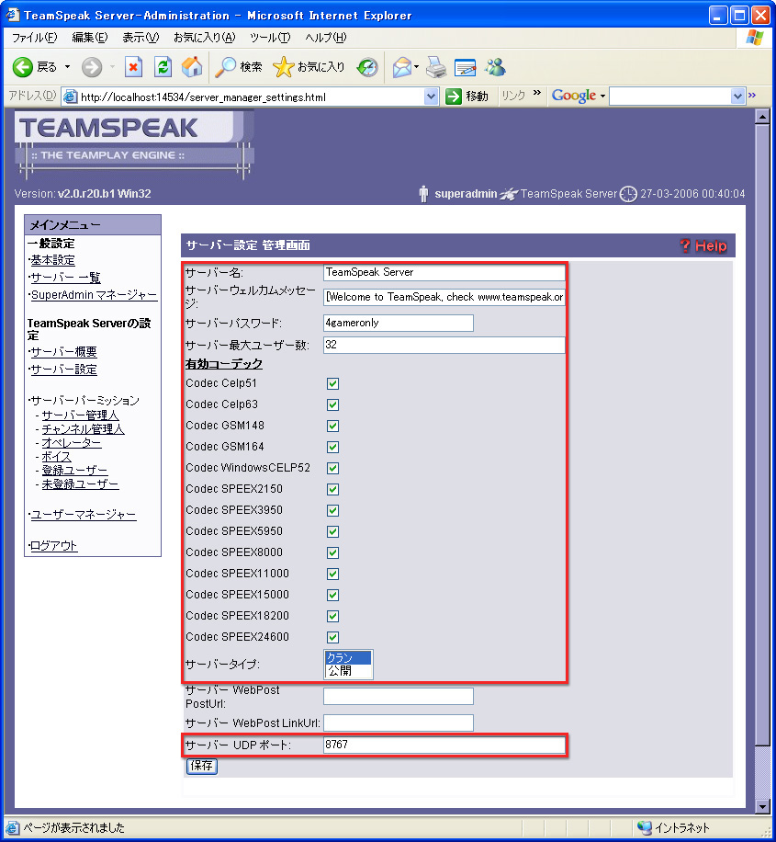Viewport: 776px width, 842px height.
Task: Toggle the Codec GSM148 checkbox
Action: click(x=332, y=426)
